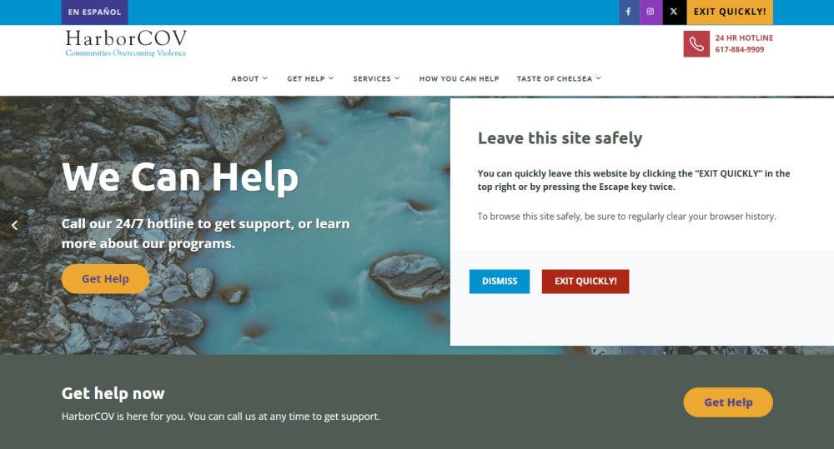
Task: Open the X (Twitter) social icon
Action: (x=674, y=12)
